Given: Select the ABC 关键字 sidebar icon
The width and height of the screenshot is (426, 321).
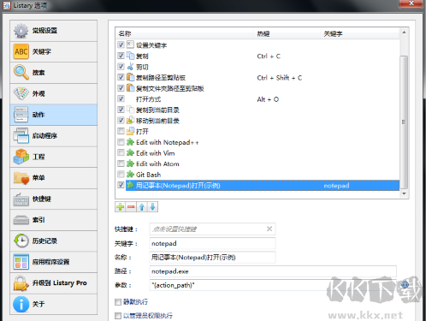Looking at the screenshot, I should point(21,51).
